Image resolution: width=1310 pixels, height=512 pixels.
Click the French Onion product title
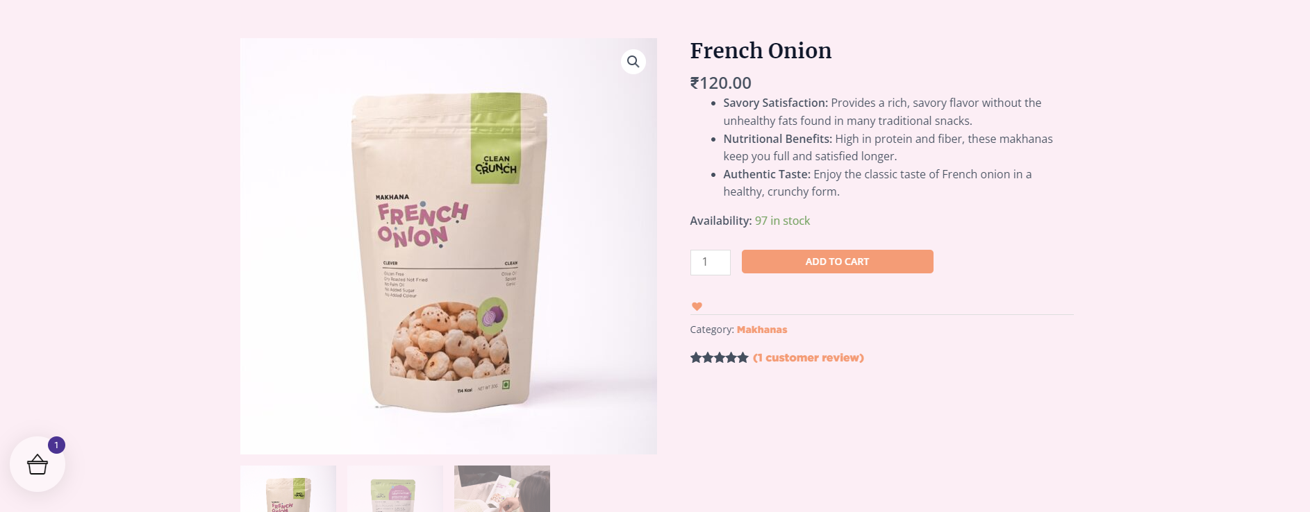pos(761,51)
